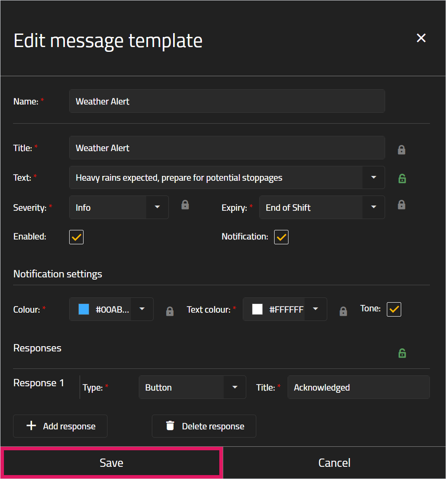Click the Heavy rains expected text box
Screen dimensions: 446x479
[216, 178]
